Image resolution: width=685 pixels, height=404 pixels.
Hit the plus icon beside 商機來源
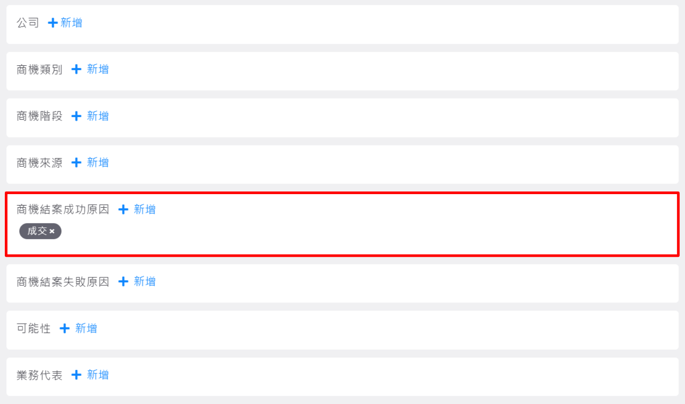point(76,163)
